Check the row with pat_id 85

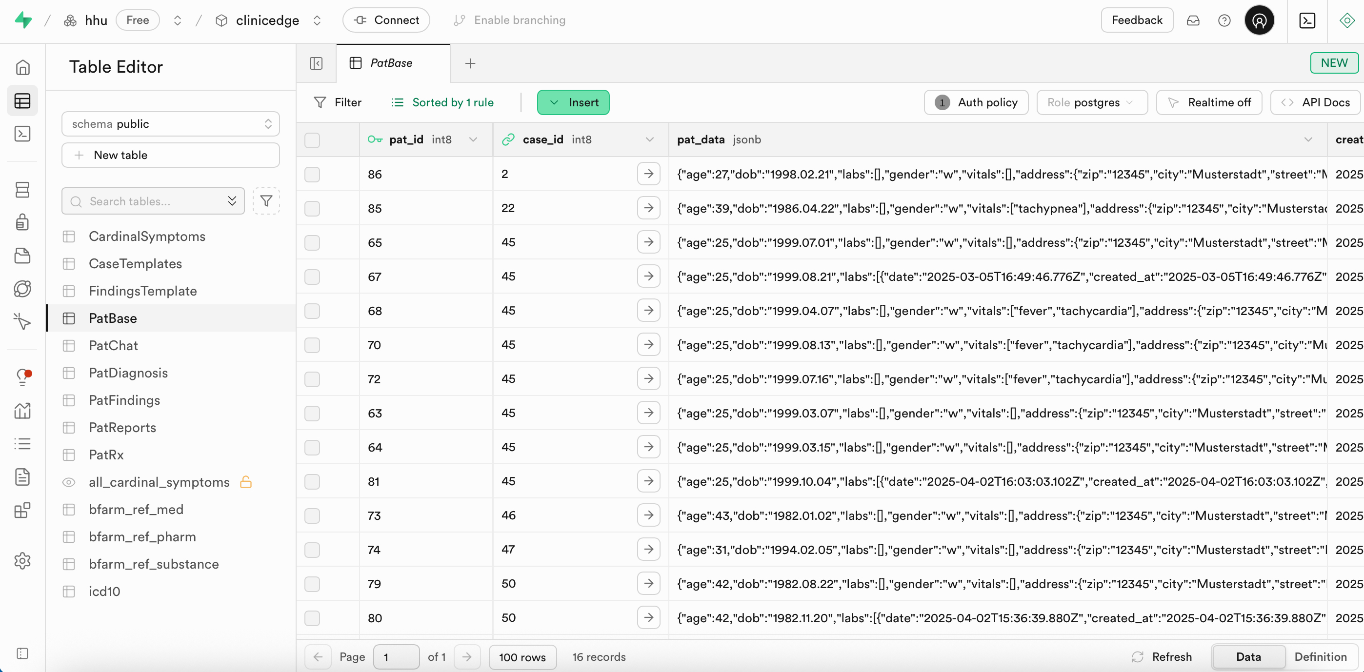312,209
